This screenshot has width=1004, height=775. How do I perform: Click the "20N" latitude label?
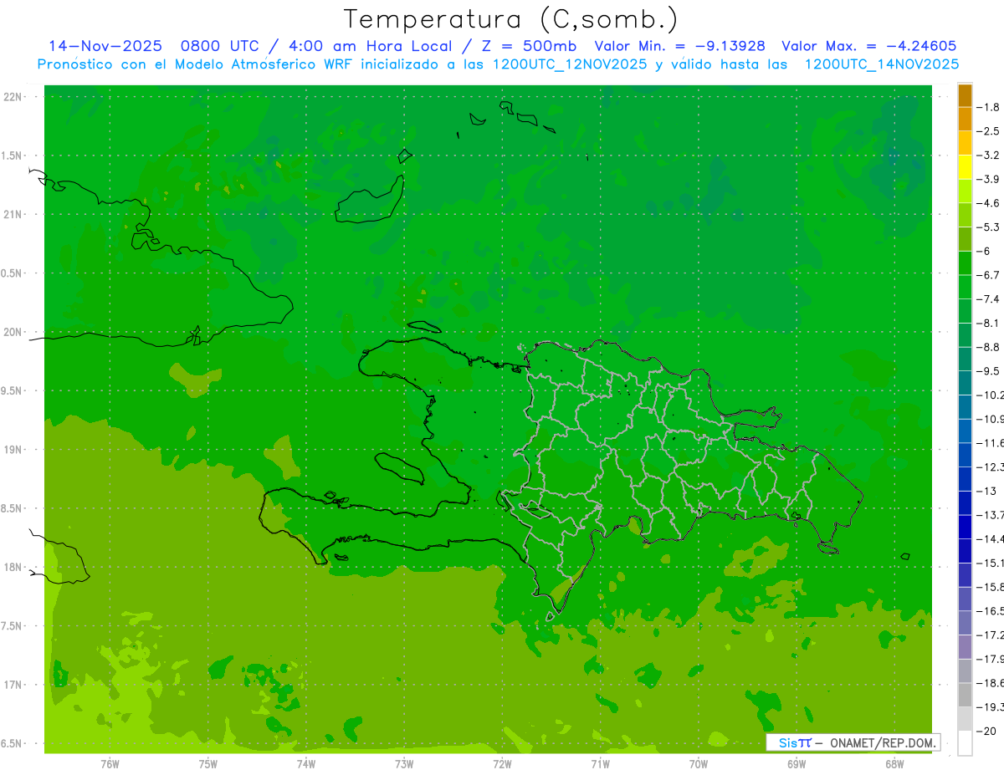13,332
